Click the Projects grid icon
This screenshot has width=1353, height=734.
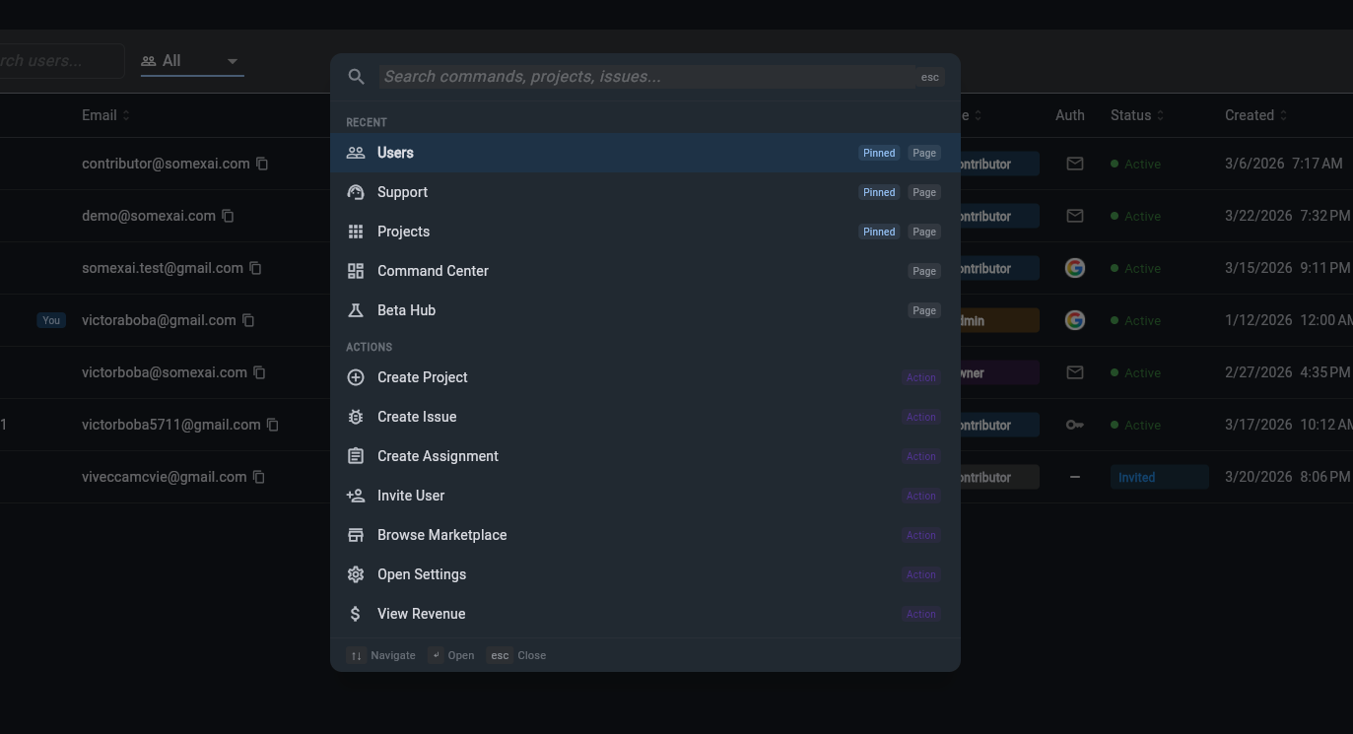point(356,232)
